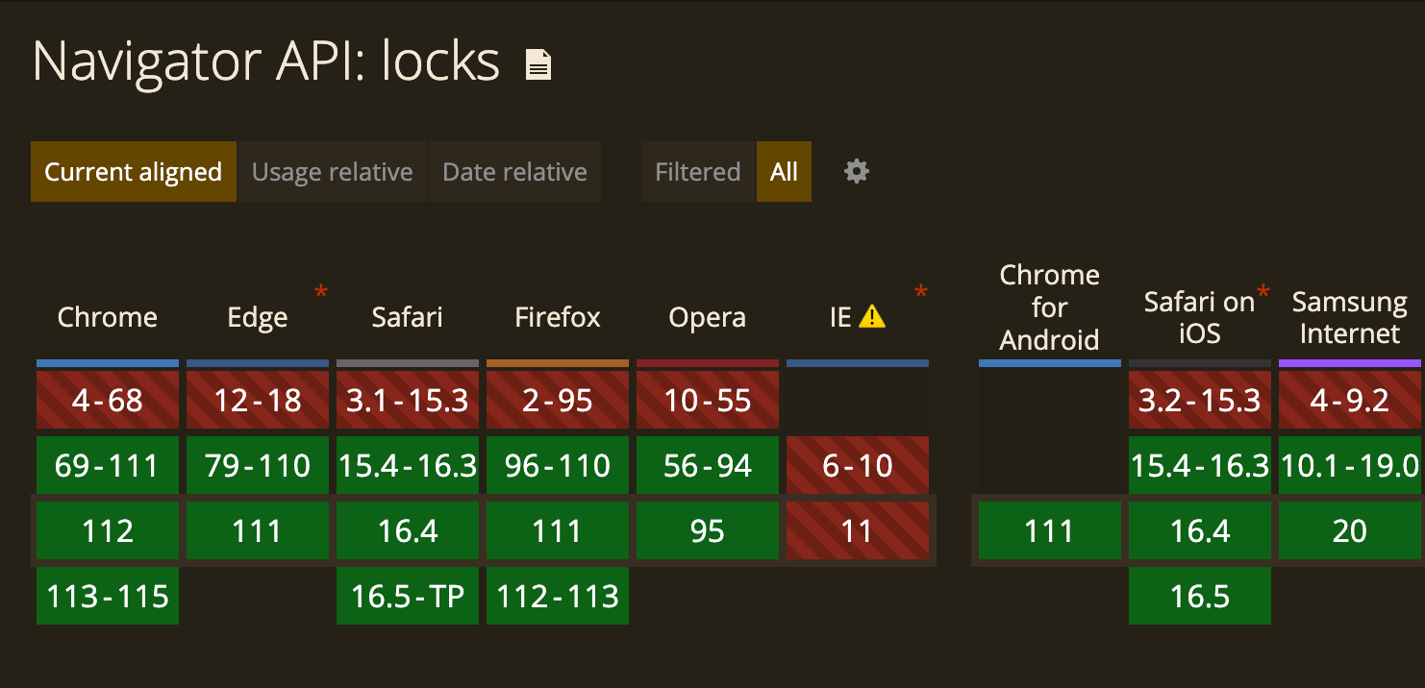Switch to Current aligned view

(x=134, y=172)
